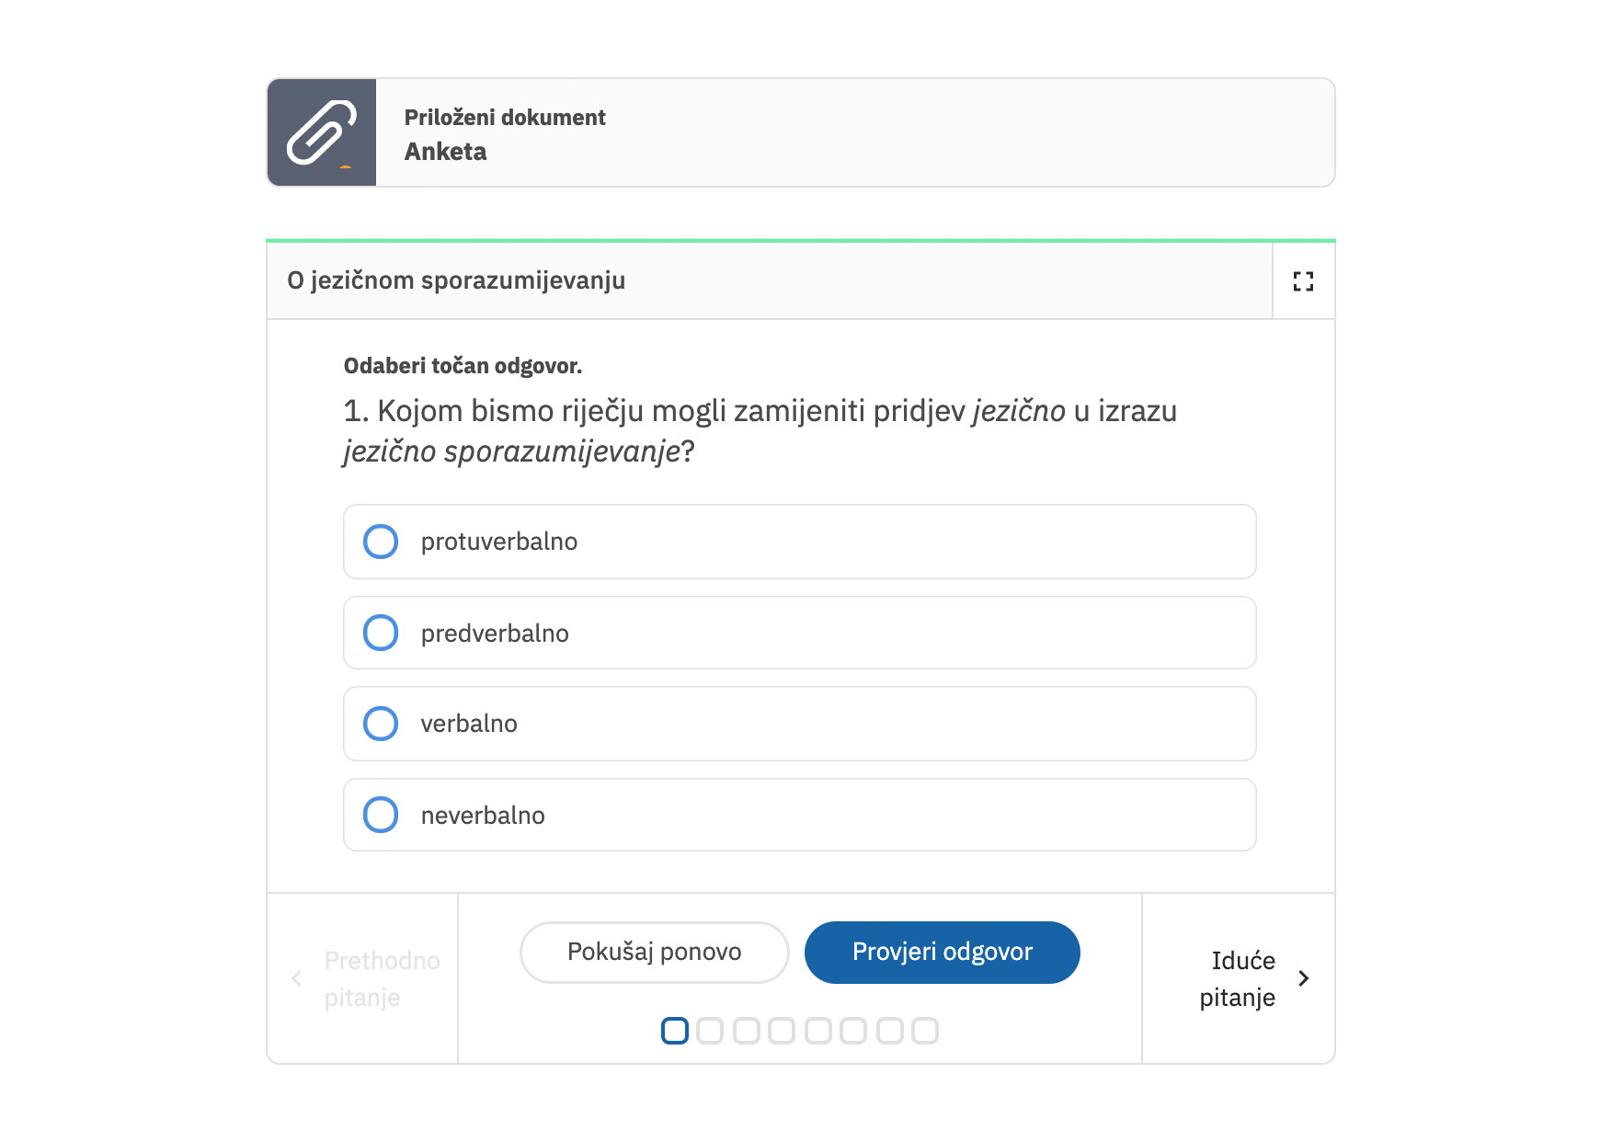This screenshot has width=1600, height=1142.
Task: Open the 'Anketa' attached document link
Action: coord(446,152)
